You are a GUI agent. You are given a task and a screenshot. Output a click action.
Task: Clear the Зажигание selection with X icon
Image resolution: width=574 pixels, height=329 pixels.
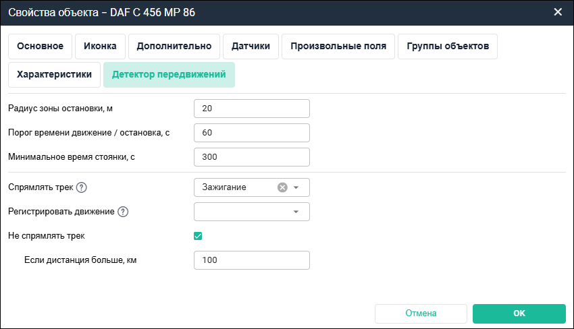click(x=282, y=187)
